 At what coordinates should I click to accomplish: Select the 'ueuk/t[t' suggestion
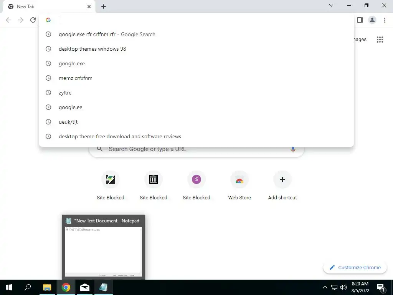(x=196, y=122)
